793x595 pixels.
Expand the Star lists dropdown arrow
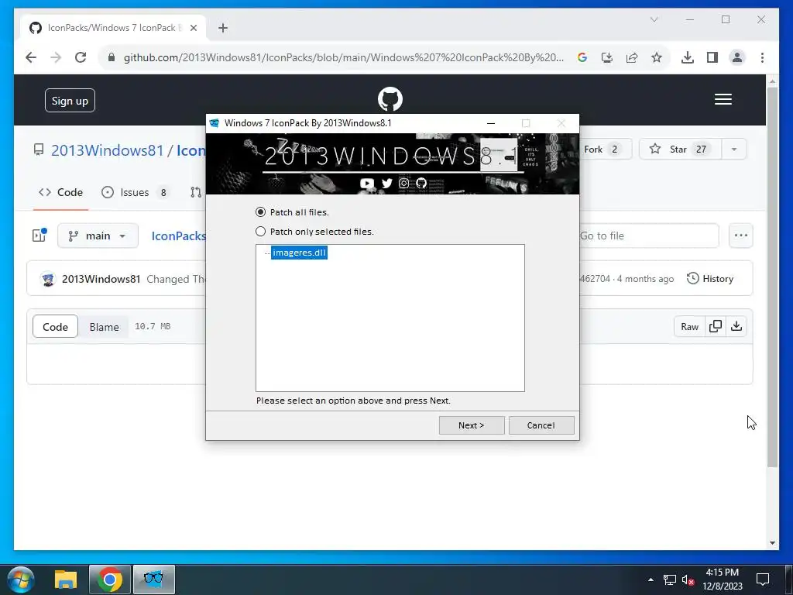(734, 150)
